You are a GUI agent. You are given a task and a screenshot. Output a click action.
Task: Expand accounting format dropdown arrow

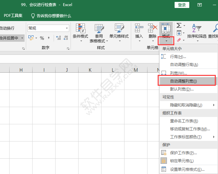point(36,38)
